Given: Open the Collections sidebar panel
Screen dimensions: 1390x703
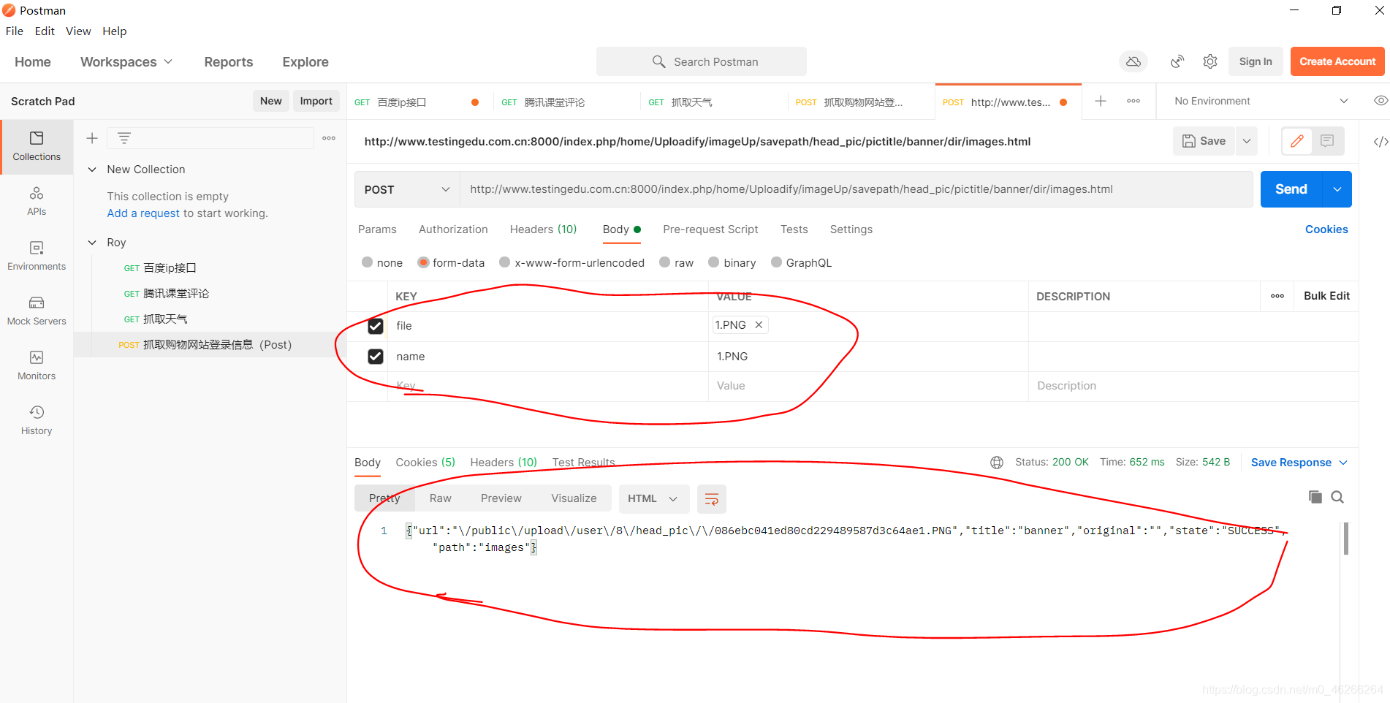Looking at the screenshot, I should (37, 146).
